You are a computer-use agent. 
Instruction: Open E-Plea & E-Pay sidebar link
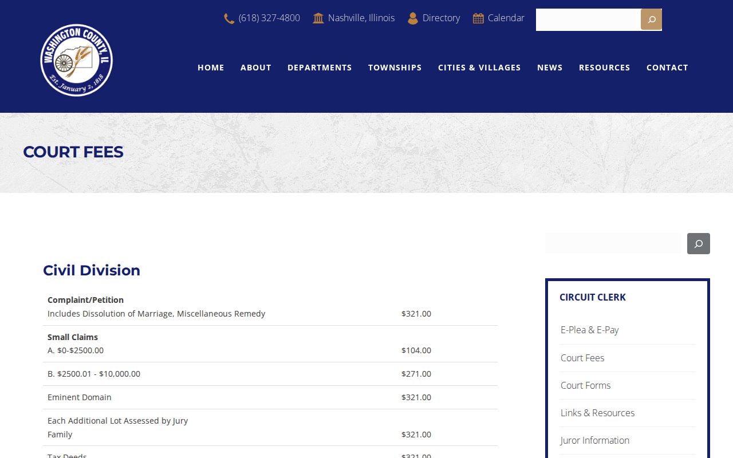pyautogui.click(x=590, y=330)
